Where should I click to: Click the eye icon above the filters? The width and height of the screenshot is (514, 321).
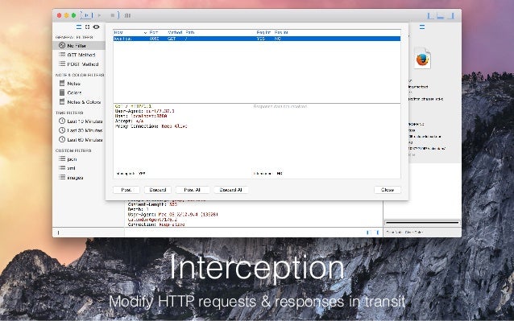[x=96, y=27]
